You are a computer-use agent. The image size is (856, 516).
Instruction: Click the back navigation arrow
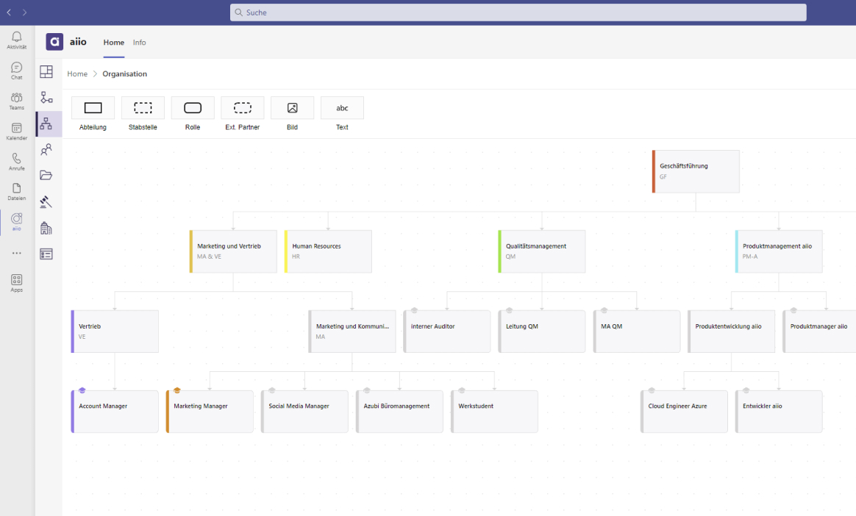(x=8, y=12)
